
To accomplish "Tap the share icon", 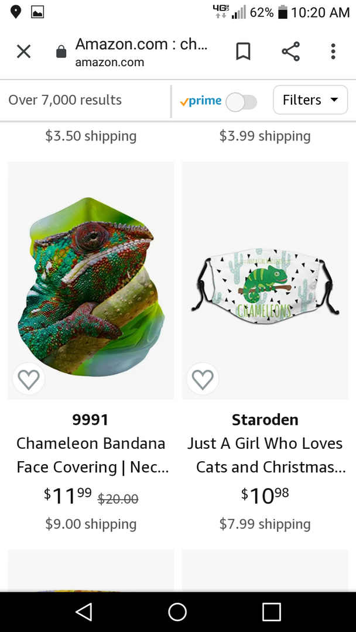I will point(290,51).
